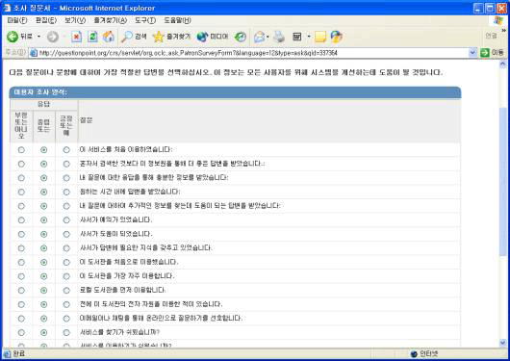Open the Home page icon

pyautogui.click(x=109, y=37)
